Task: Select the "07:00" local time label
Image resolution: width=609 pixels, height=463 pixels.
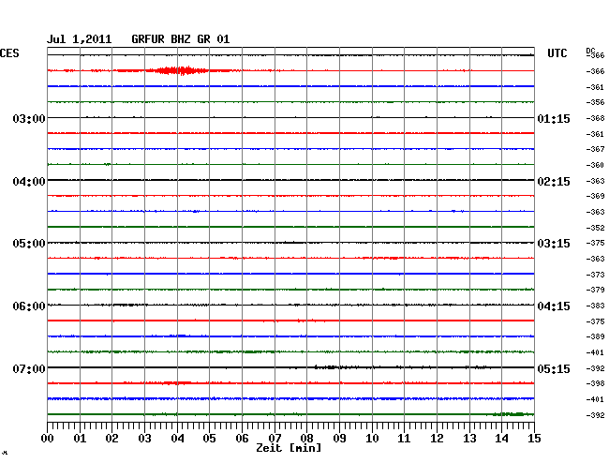Action: pos(29,368)
